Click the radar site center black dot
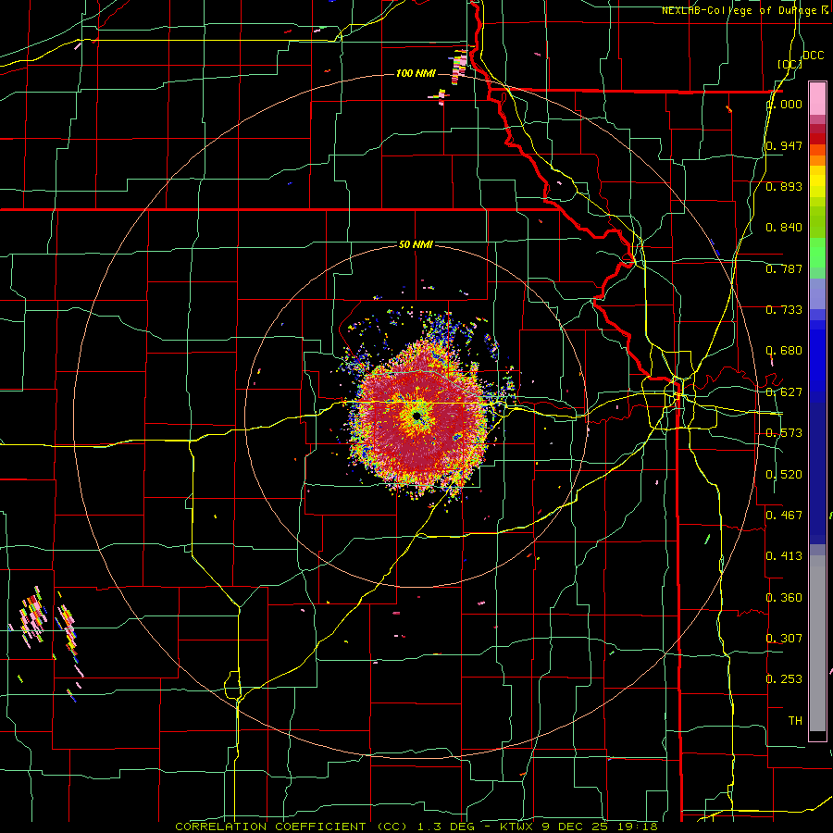The image size is (833, 833). 417,416
